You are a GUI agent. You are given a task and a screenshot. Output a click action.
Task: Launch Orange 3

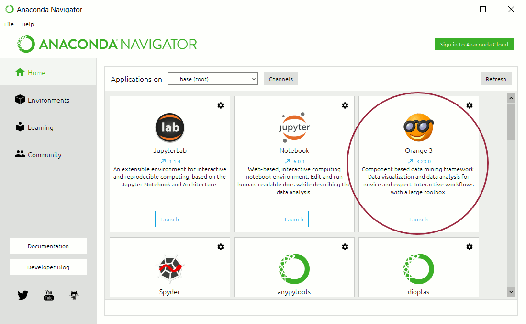point(418,220)
